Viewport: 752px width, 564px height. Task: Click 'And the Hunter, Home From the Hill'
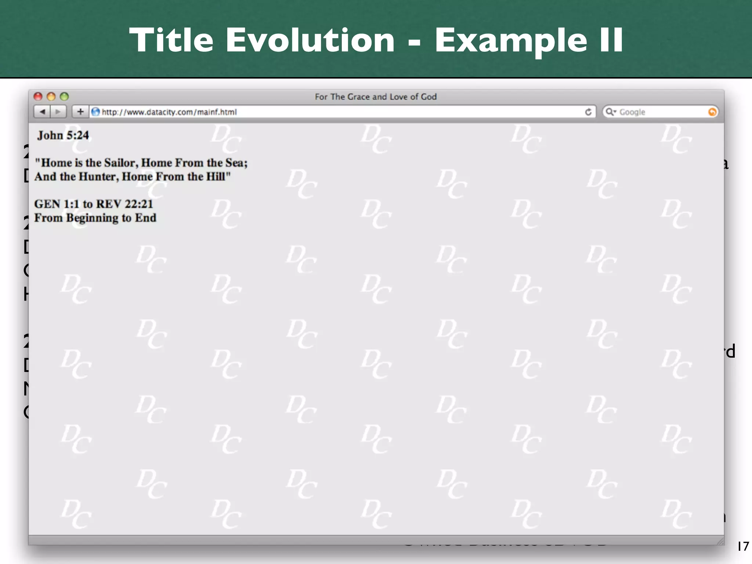(133, 177)
